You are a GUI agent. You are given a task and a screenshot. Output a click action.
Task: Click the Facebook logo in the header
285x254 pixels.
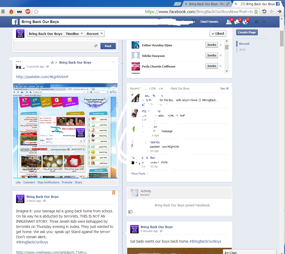click(x=15, y=22)
